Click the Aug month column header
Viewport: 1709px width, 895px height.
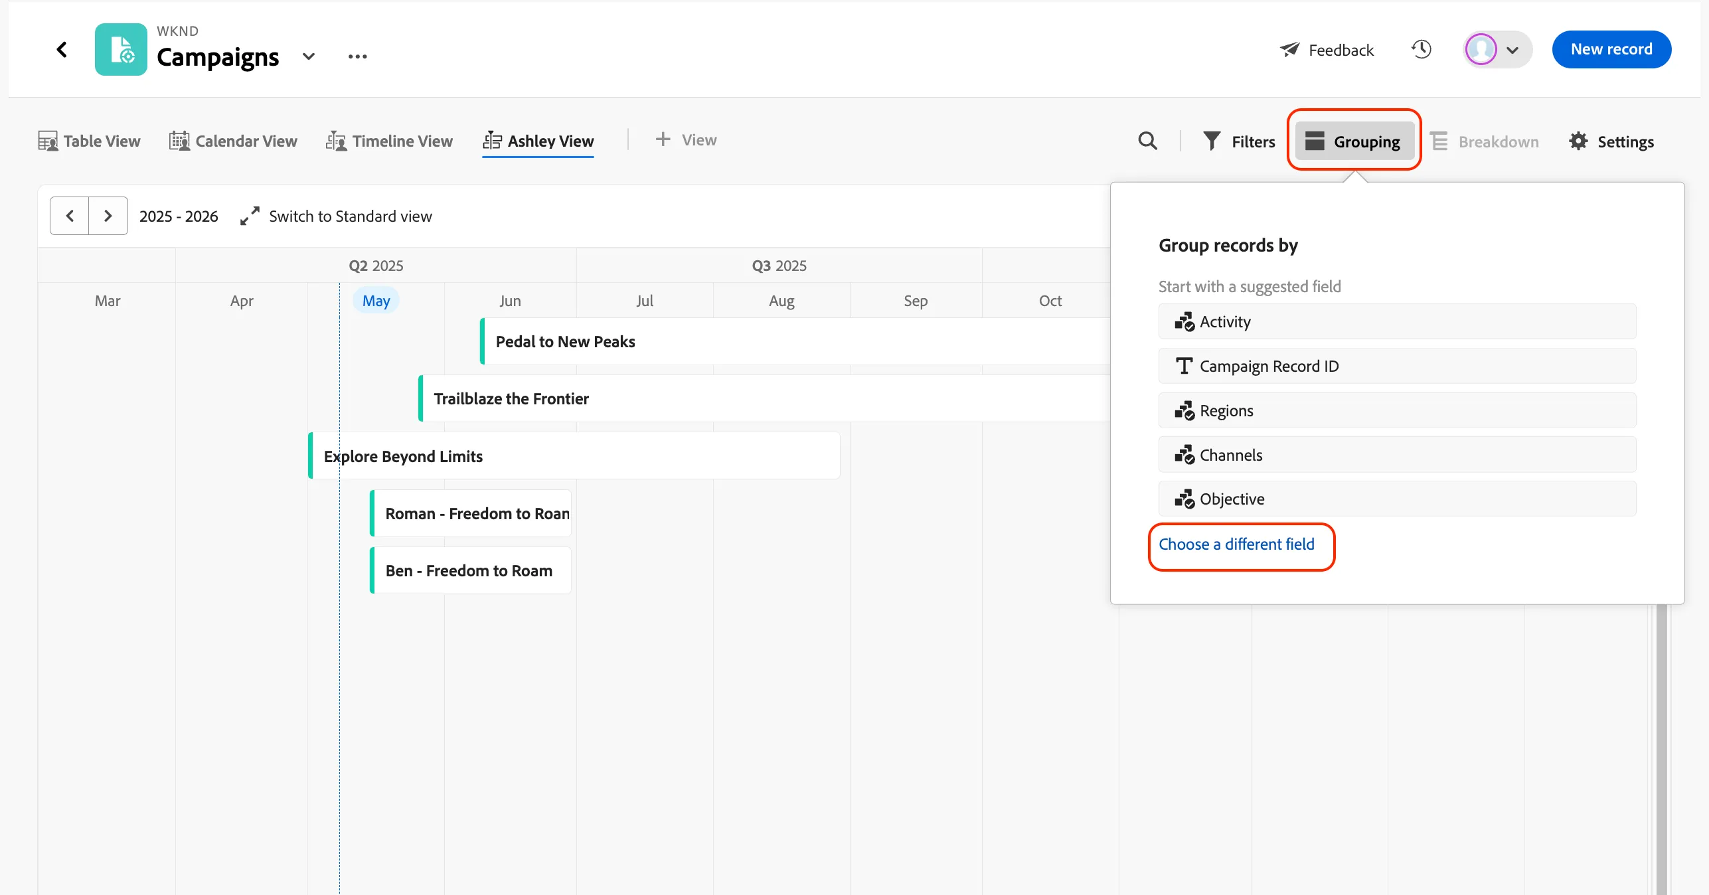point(781,301)
